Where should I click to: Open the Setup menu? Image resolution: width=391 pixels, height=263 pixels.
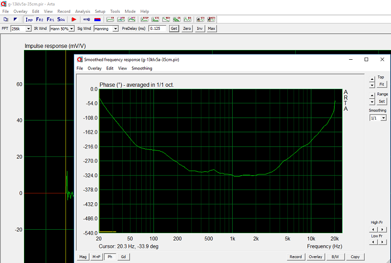(100, 11)
